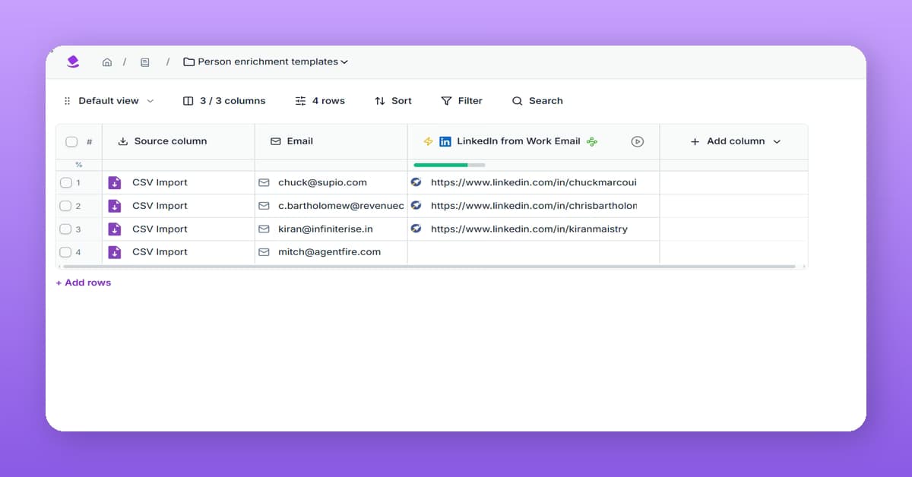This screenshot has width=912, height=477.
Task: Tick the checkbox for row 4
Action: [x=65, y=251]
